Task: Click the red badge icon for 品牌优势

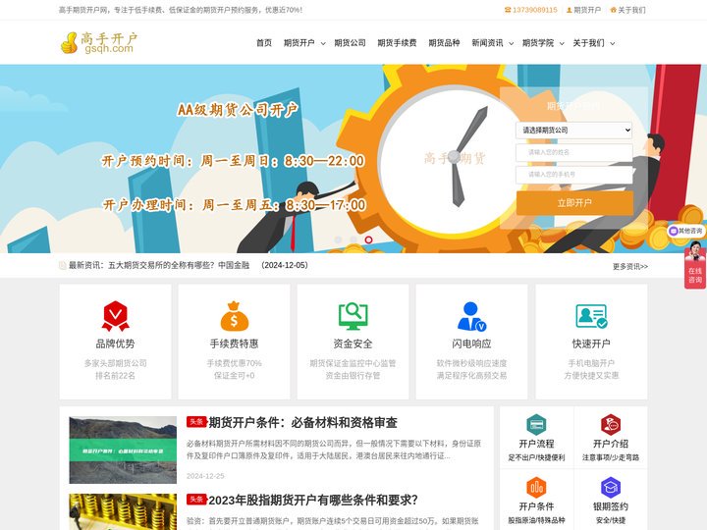Action: pos(116,316)
